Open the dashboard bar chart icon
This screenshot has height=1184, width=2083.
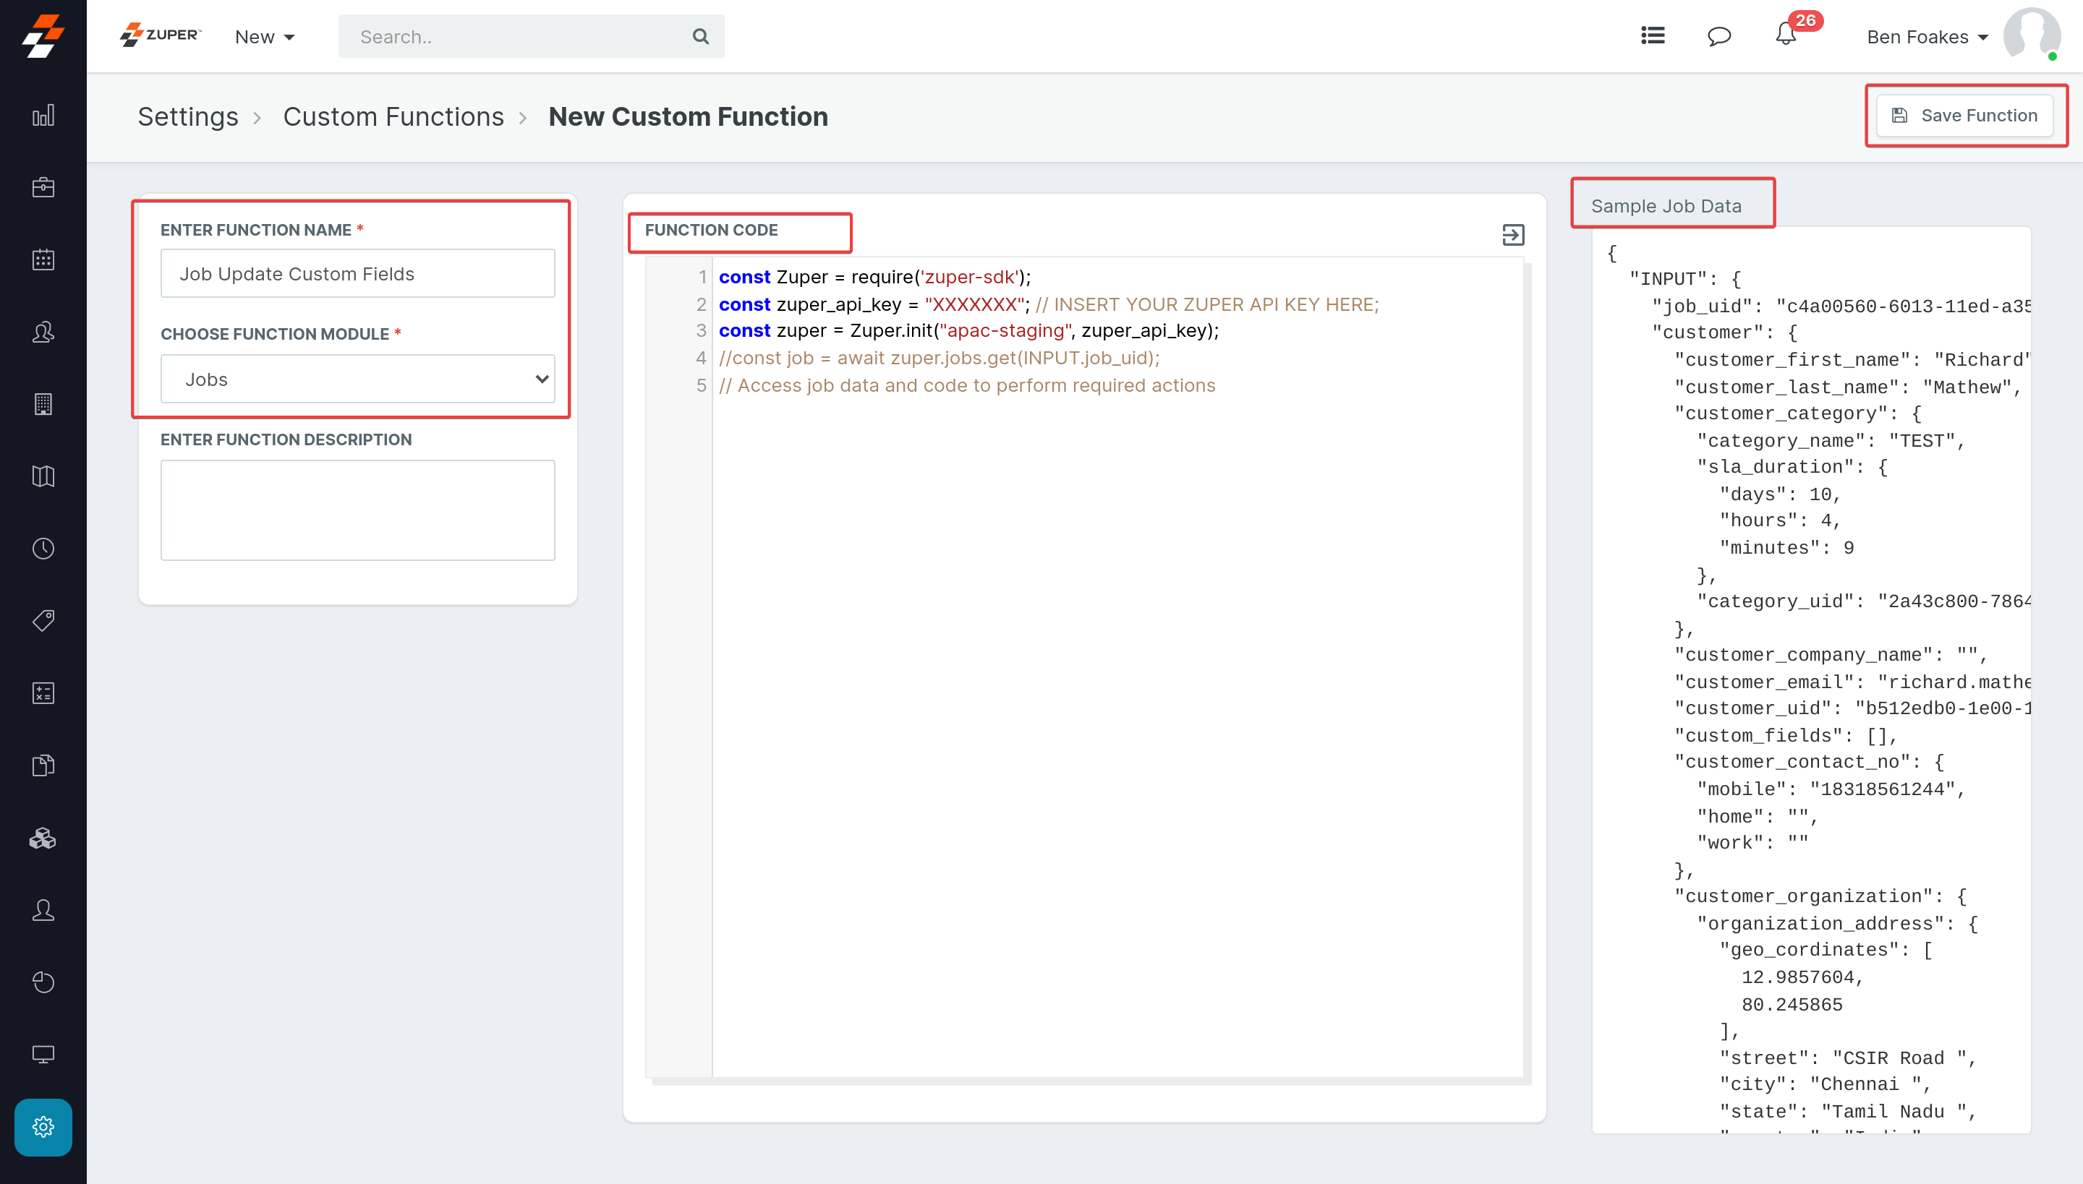[x=43, y=116]
